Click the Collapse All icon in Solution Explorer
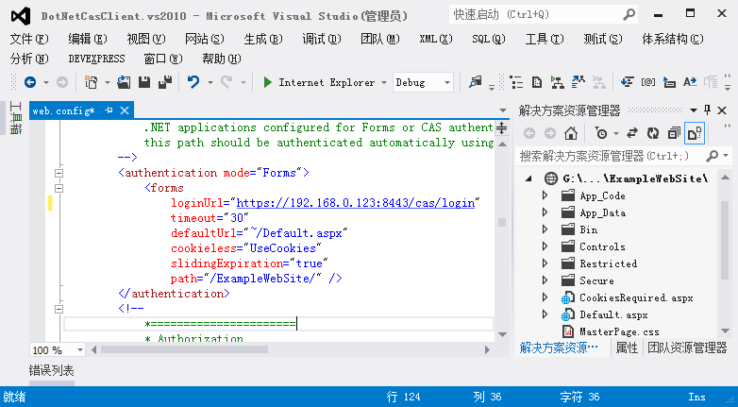This screenshot has height=407, width=738. [x=673, y=133]
